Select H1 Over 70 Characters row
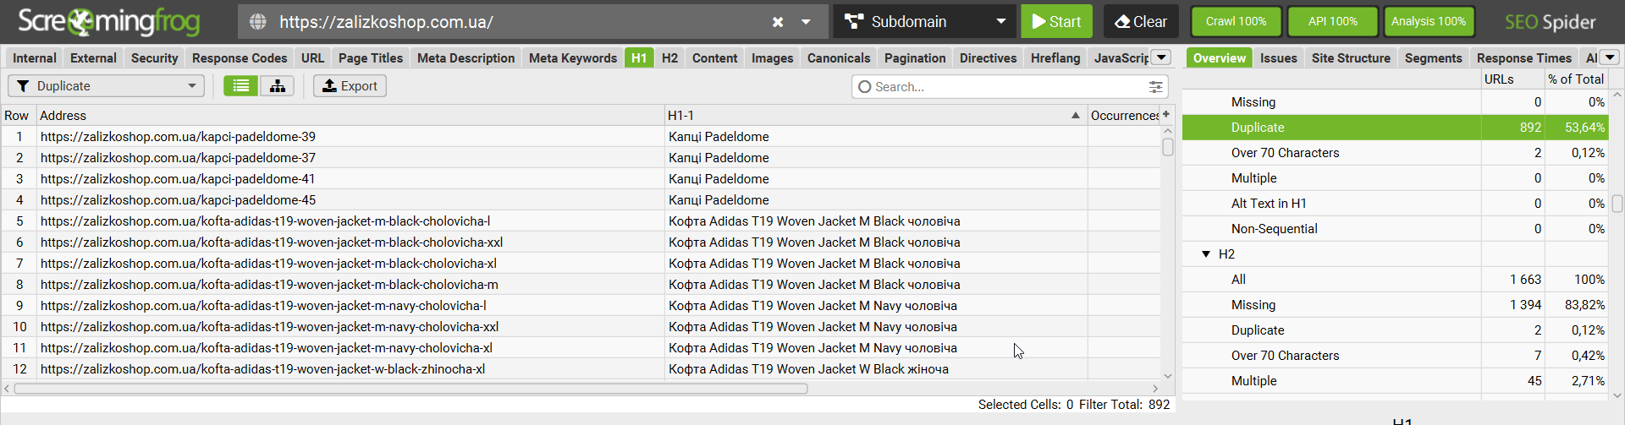Image resolution: width=1625 pixels, height=425 pixels. (x=1394, y=153)
